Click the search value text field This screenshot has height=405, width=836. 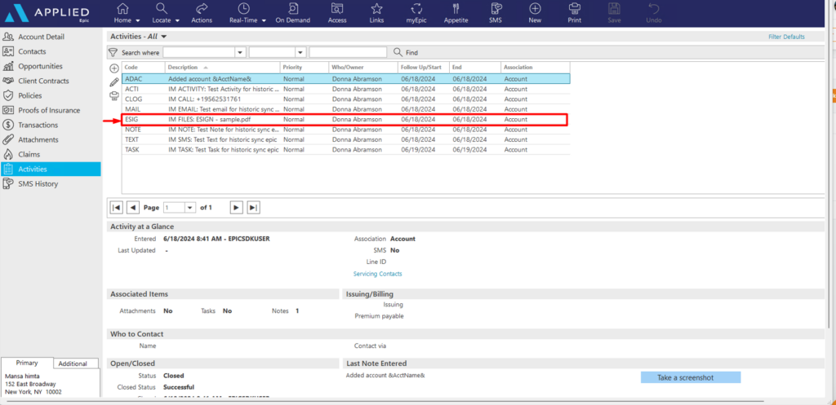348,52
